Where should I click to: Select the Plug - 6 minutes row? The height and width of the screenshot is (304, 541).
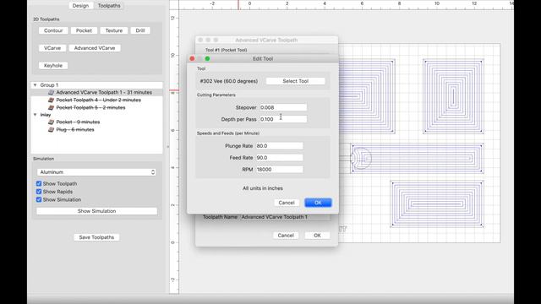point(97,129)
